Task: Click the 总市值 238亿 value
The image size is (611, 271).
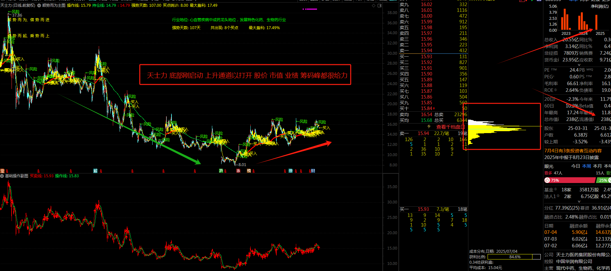Action: 572,119
